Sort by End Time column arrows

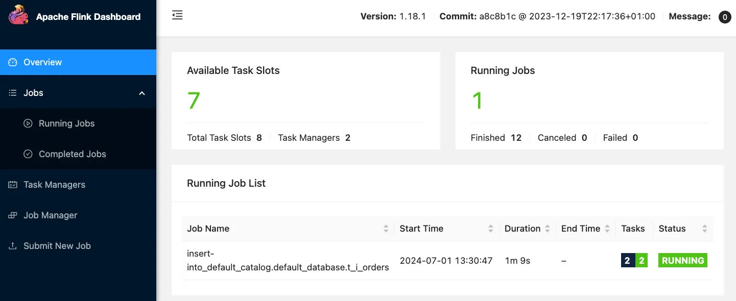pyautogui.click(x=607, y=229)
